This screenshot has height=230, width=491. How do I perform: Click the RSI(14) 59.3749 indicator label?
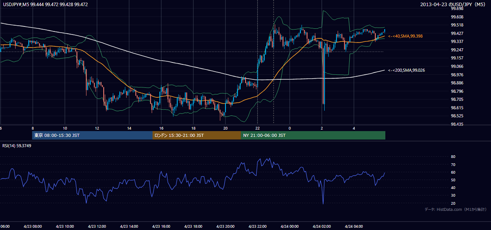17,146
